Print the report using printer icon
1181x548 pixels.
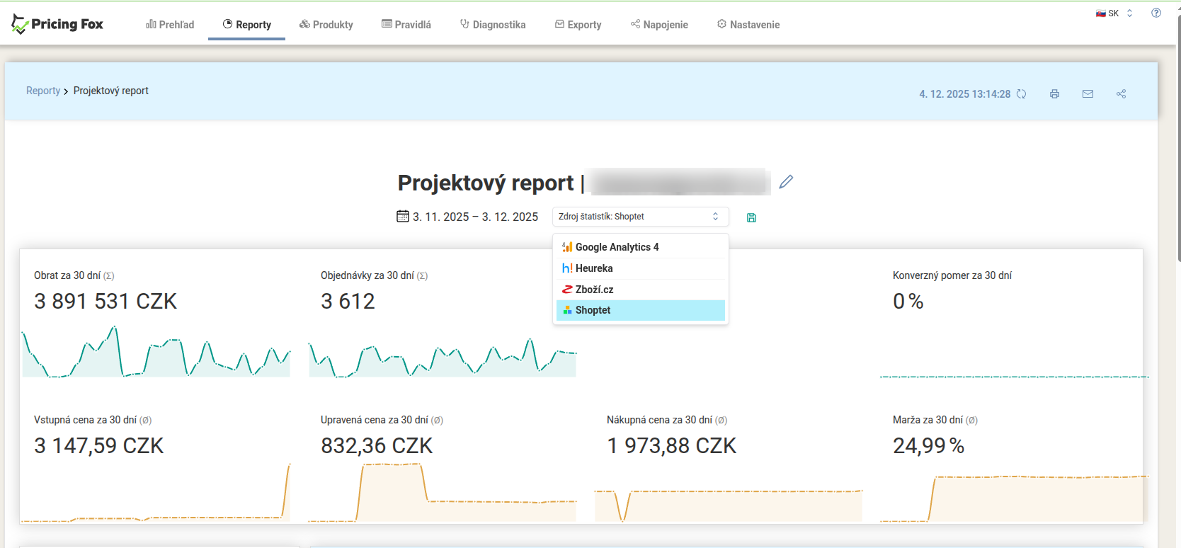1054,94
